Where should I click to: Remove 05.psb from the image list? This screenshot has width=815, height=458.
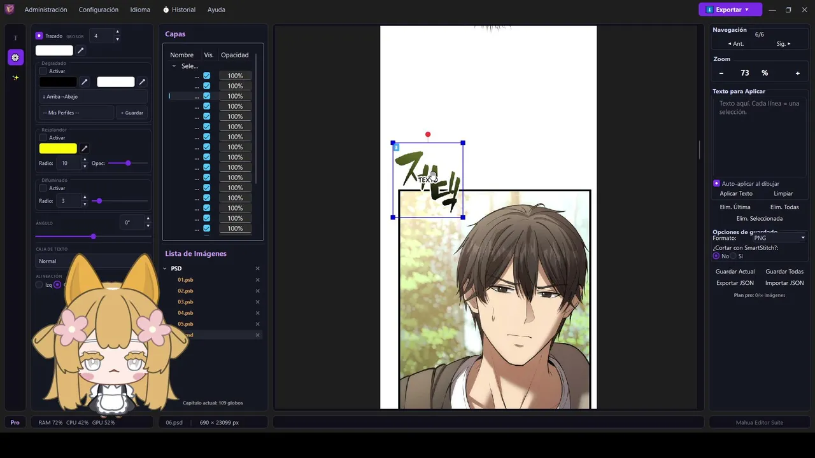[x=258, y=324]
